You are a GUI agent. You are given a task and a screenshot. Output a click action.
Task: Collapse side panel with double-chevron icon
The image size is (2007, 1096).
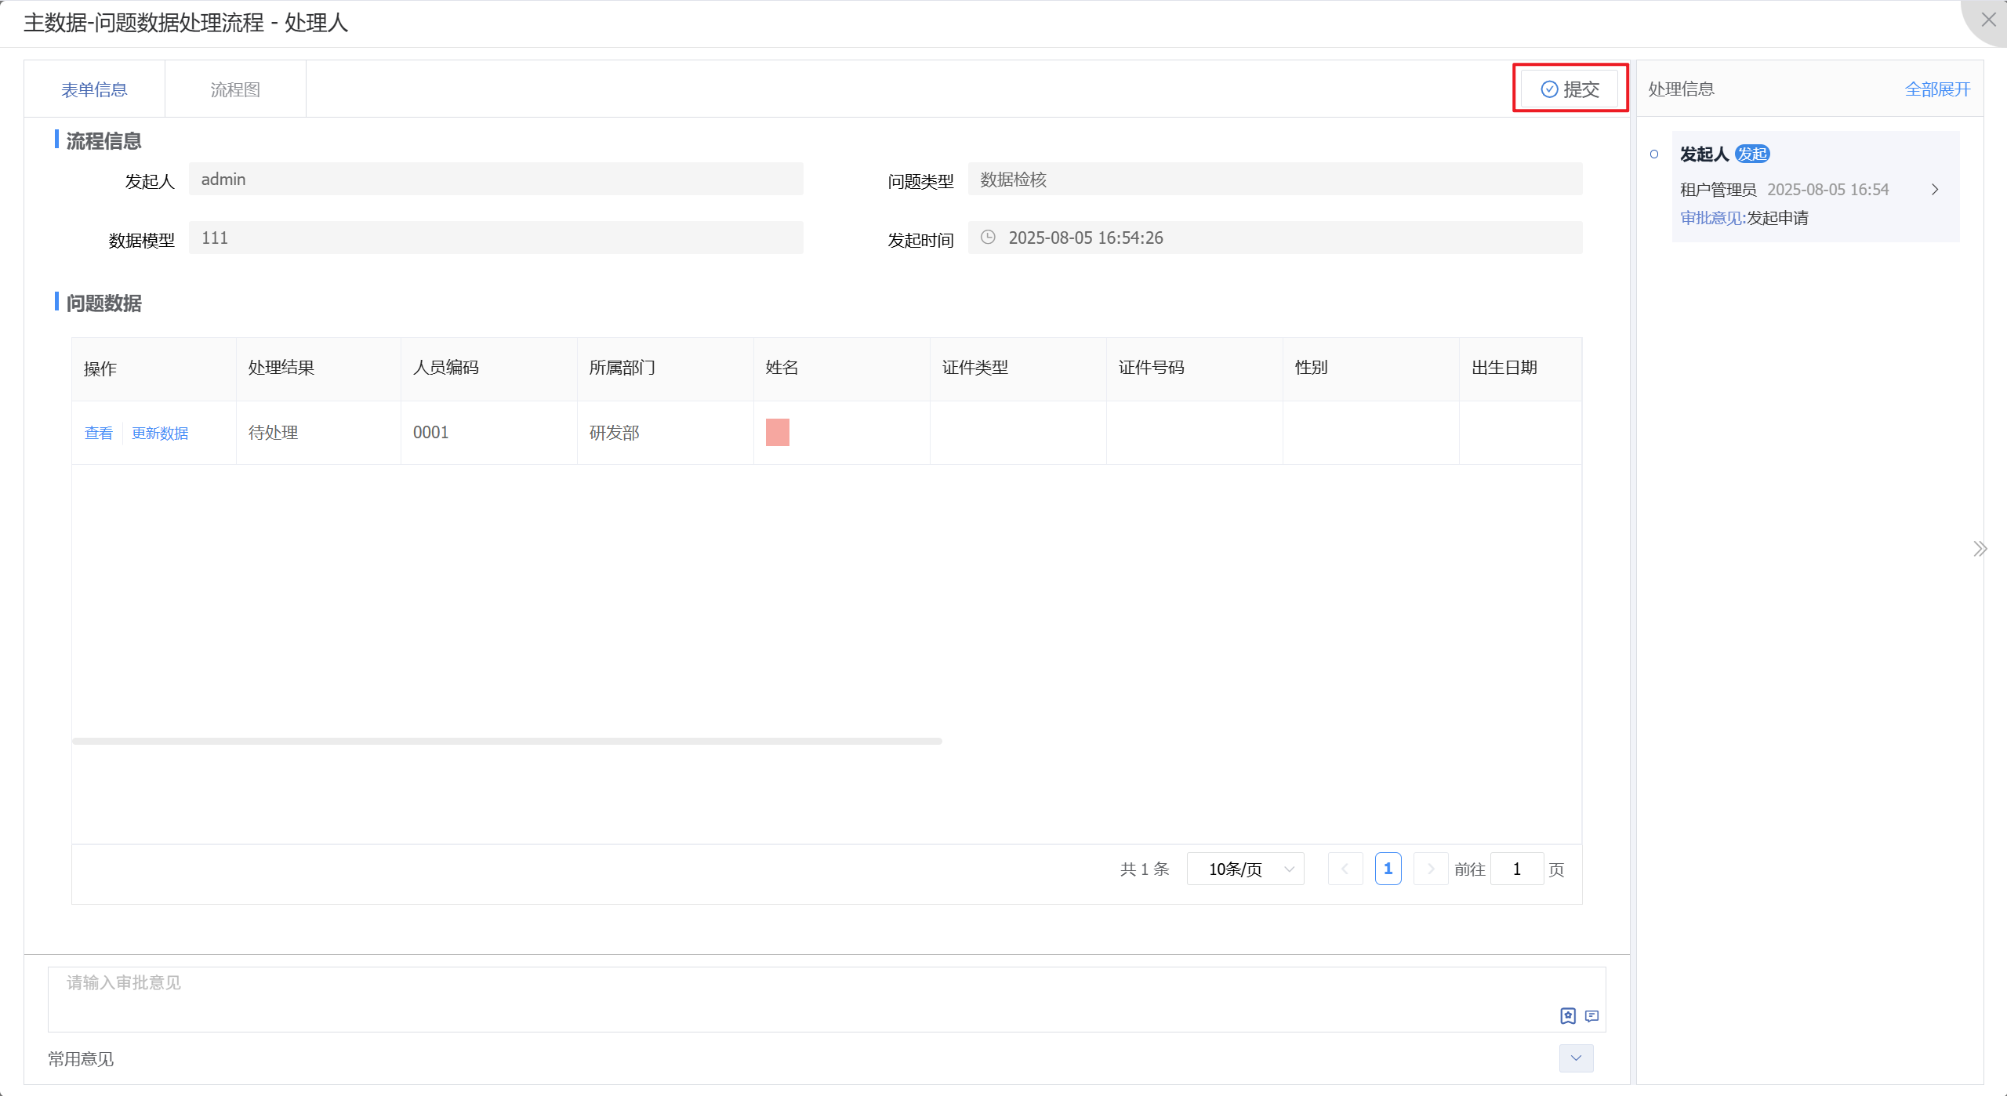pyautogui.click(x=1980, y=549)
